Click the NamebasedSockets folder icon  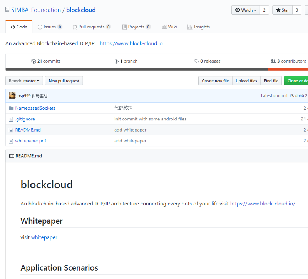11,108
